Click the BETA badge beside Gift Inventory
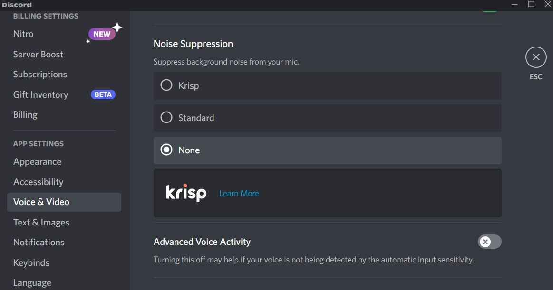 click(x=103, y=94)
